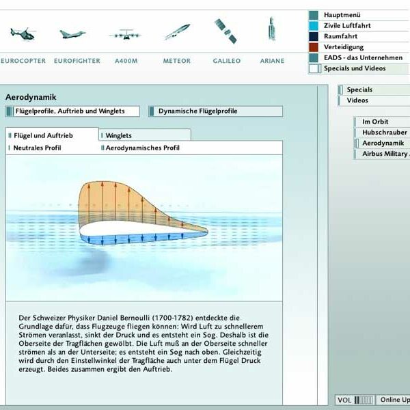This screenshot has width=410, height=410.
Task: Select the Aerodynamisches Profil option
Action: coord(142,148)
